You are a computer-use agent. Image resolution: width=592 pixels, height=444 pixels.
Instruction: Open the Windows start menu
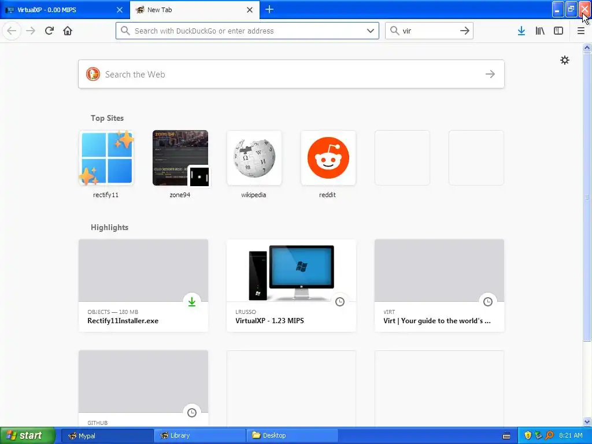click(28, 436)
